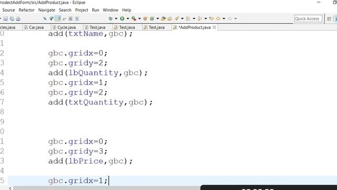Toggle Show Whitespace Characters
The image size is (337, 190).
pyautogui.click(x=77, y=19)
